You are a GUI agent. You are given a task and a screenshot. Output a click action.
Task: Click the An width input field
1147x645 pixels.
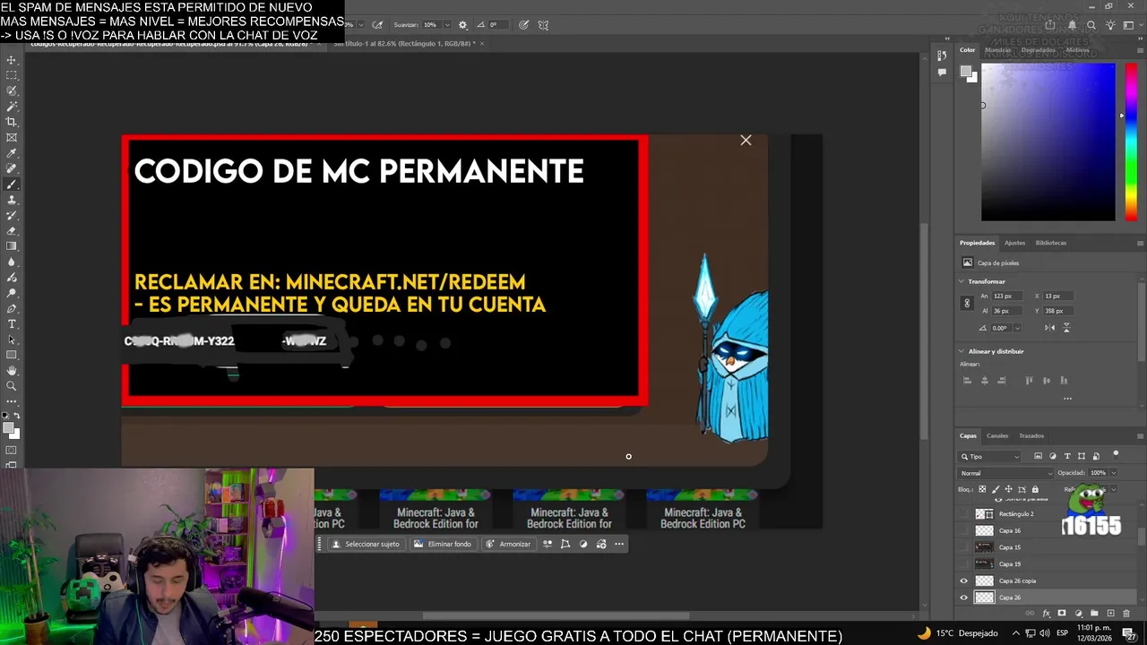1007,296
